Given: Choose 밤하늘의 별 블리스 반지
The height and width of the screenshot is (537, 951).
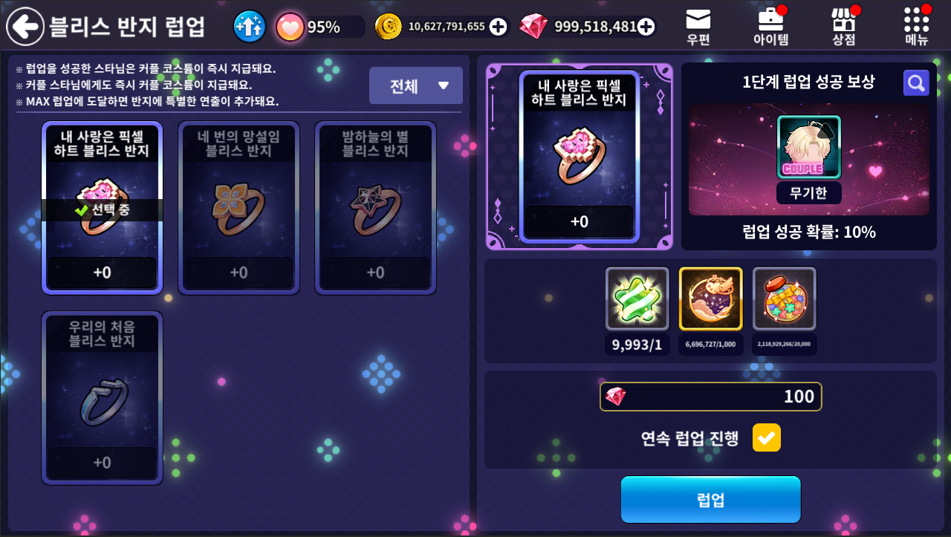Looking at the screenshot, I should point(375,208).
